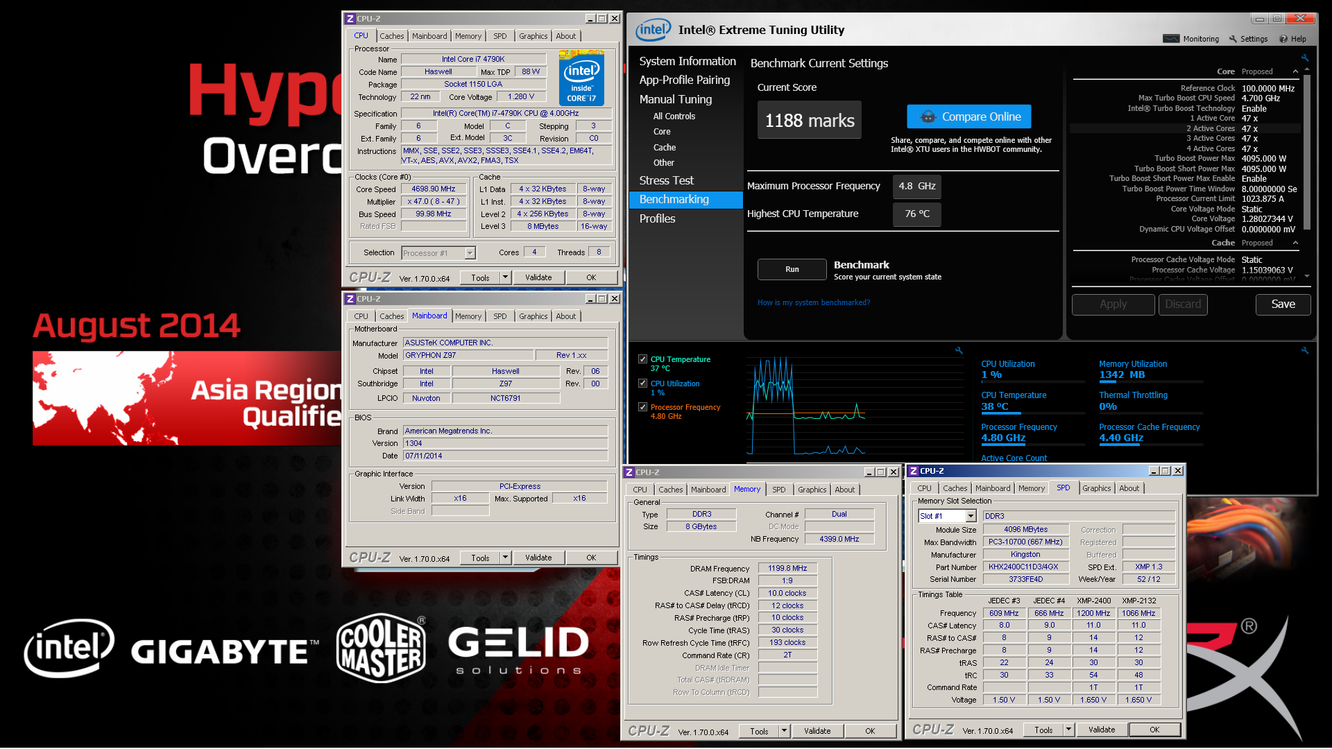Click the scrollbar down arrow in XTU settings list
1332x749 pixels.
[x=1307, y=276]
